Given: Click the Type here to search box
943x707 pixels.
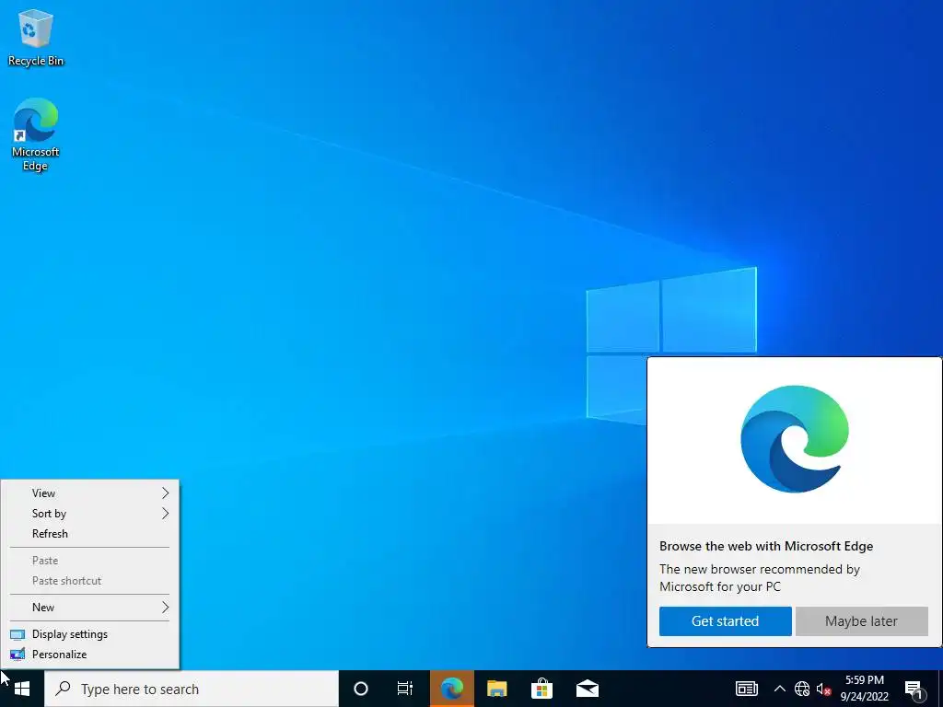Looking at the screenshot, I should click(192, 689).
